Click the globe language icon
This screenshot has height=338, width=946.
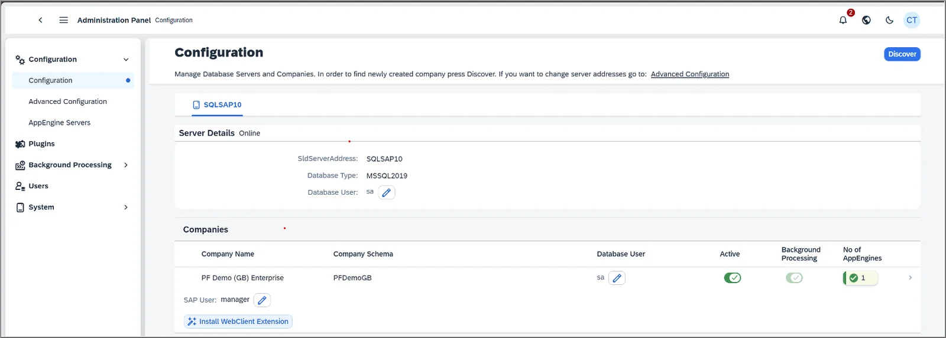click(866, 20)
